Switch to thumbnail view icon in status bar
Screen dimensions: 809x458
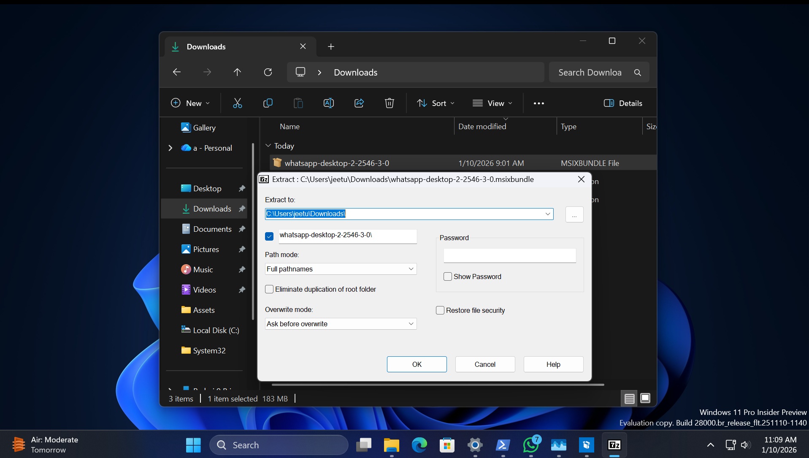(x=645, y=398)
